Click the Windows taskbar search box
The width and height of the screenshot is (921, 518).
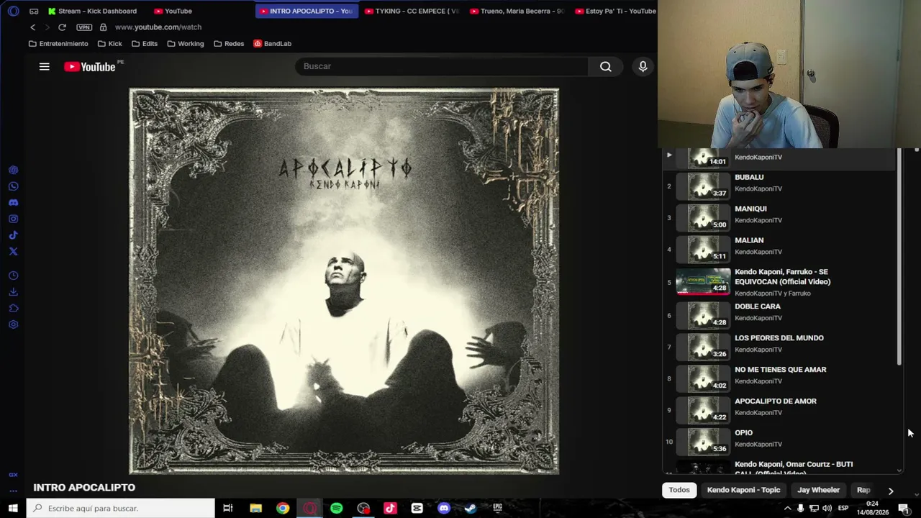point(120,508)
